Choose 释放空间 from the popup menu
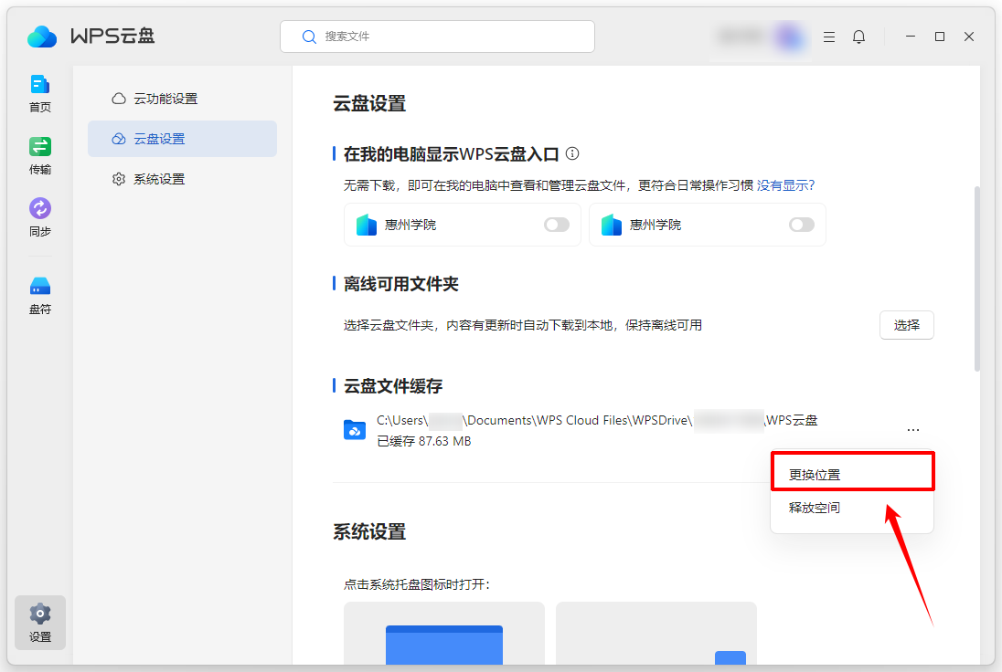 852,508
